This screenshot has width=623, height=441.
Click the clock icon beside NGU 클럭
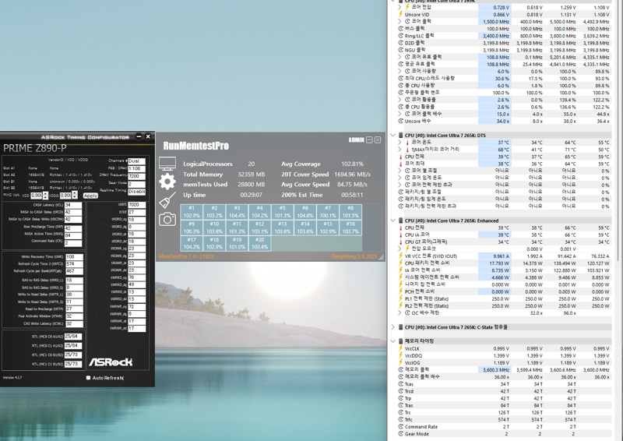pyautogui.click(x=401, y=50)
